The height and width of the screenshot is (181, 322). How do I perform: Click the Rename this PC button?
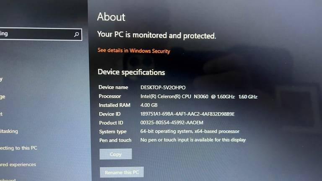122,172
